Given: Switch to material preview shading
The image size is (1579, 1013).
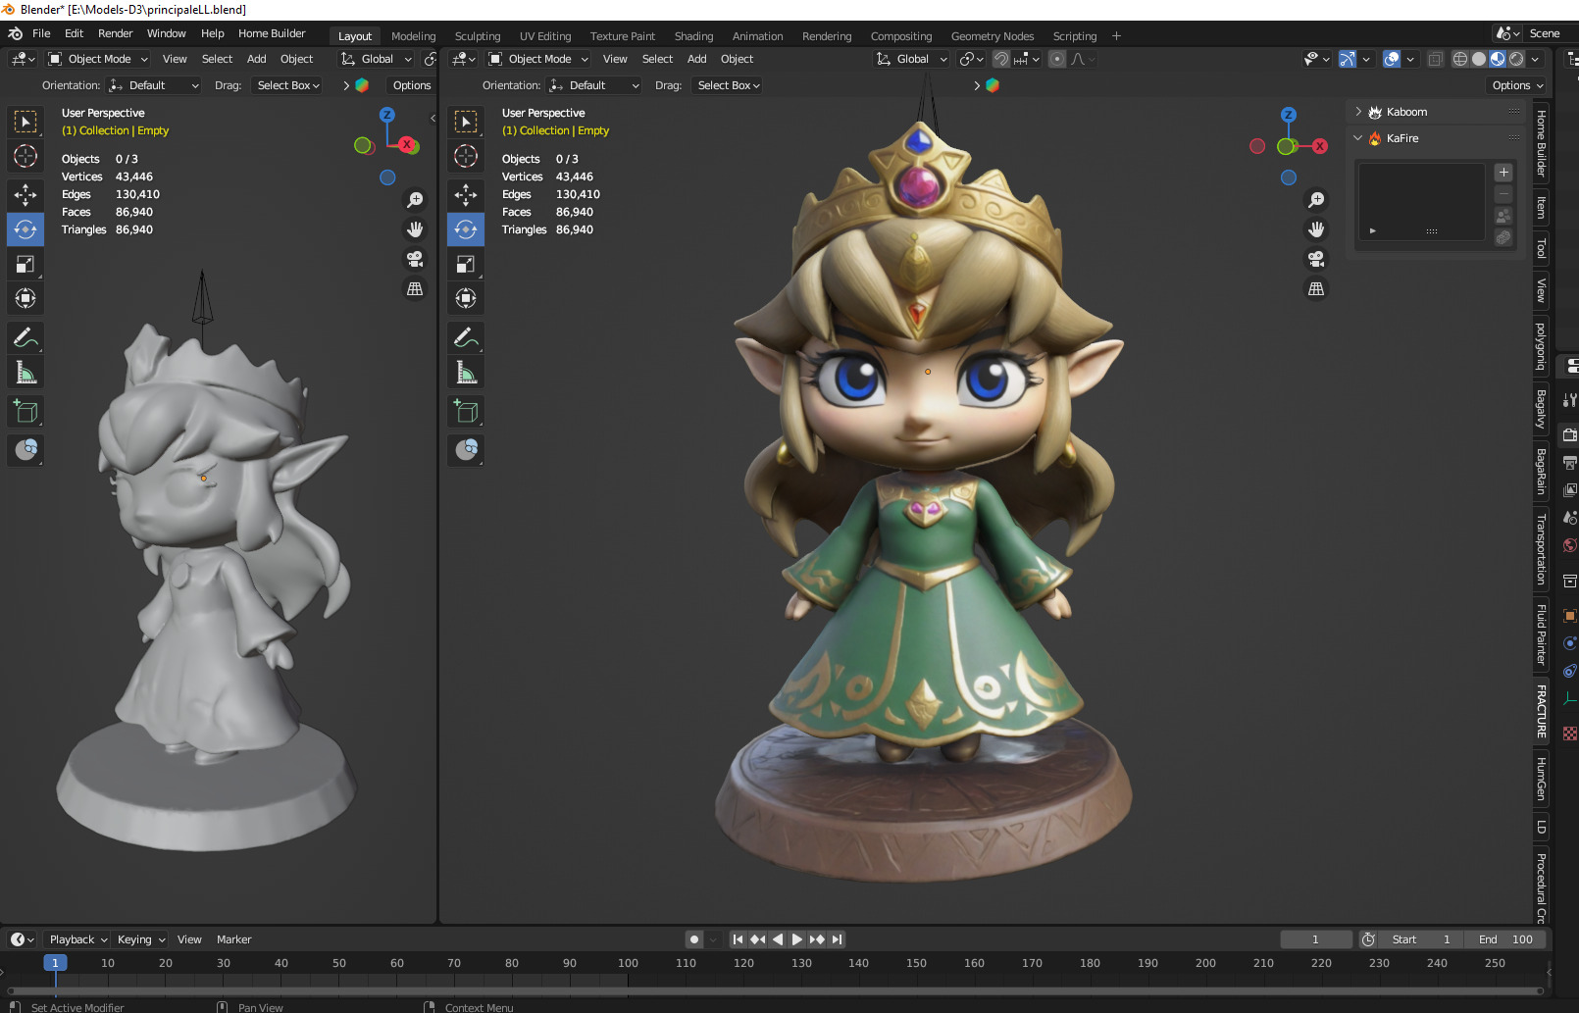Looking at the screenshot, I should (x=1498, y=59).
